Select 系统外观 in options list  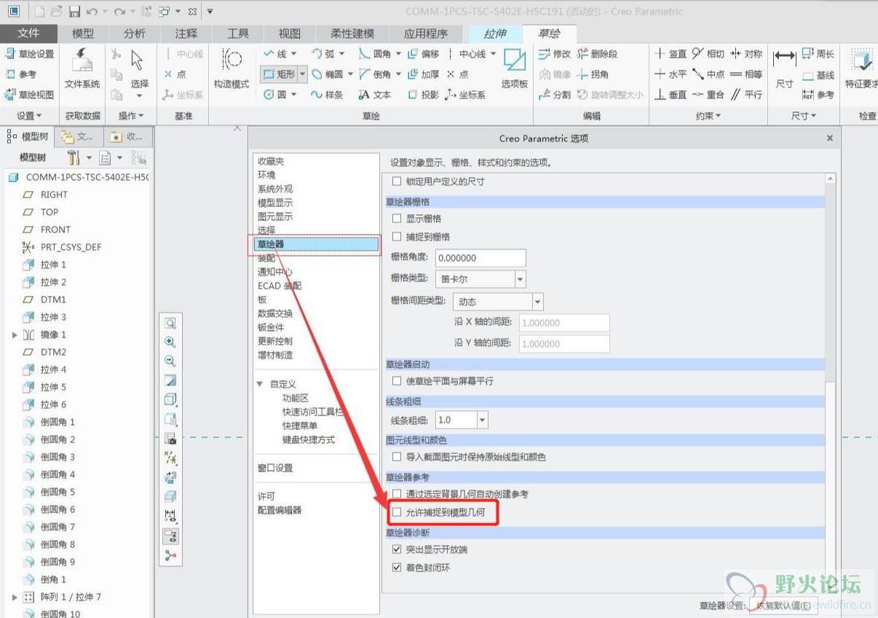(275, 189)
